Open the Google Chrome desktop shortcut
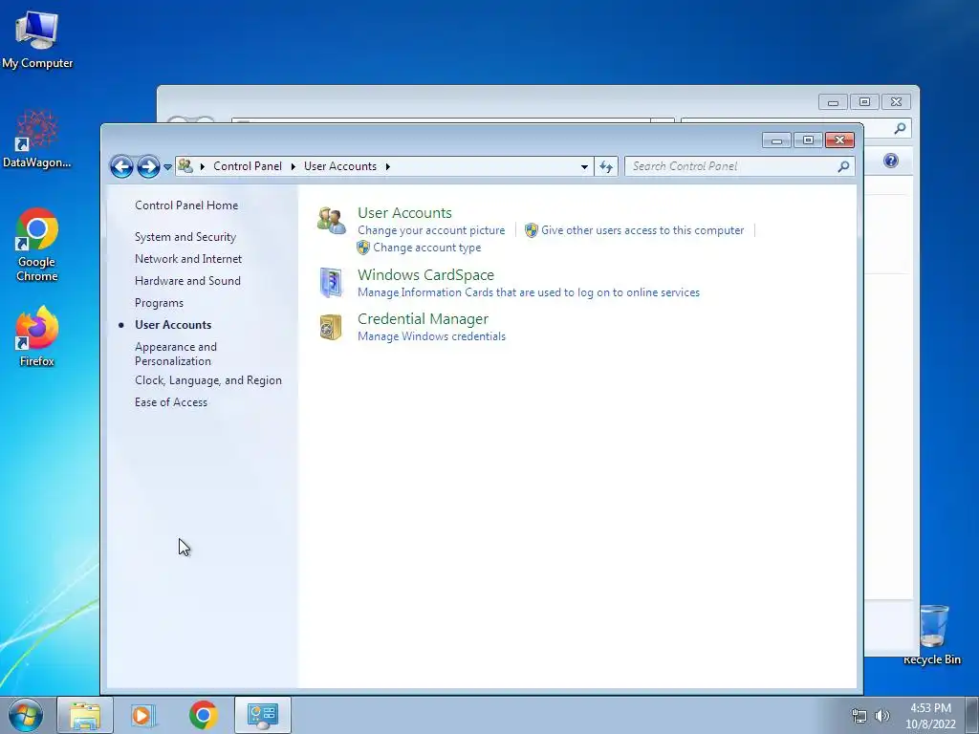This screenshot has height=734, width=979. click(37, 245)
